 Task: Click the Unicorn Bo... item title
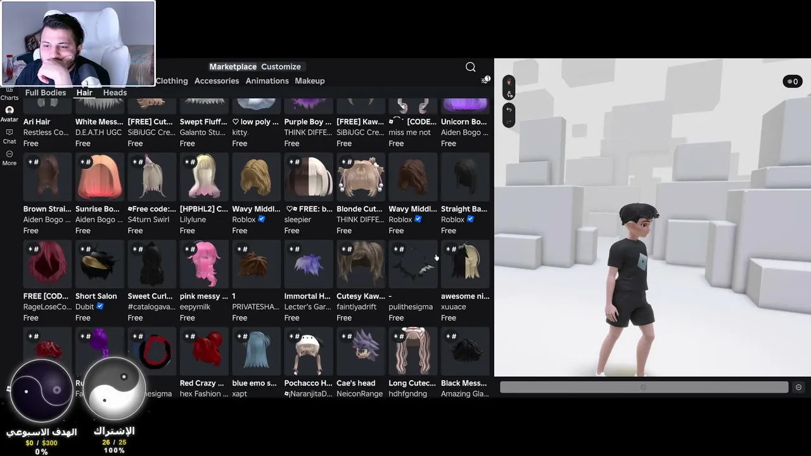(464, 122)
